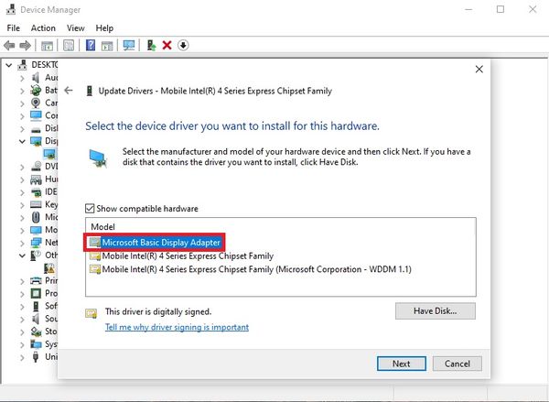Image resolution: width=549 pixels, height=402 pixels.
Task: Click the Cancel button
Action: [x=457, y=364]
